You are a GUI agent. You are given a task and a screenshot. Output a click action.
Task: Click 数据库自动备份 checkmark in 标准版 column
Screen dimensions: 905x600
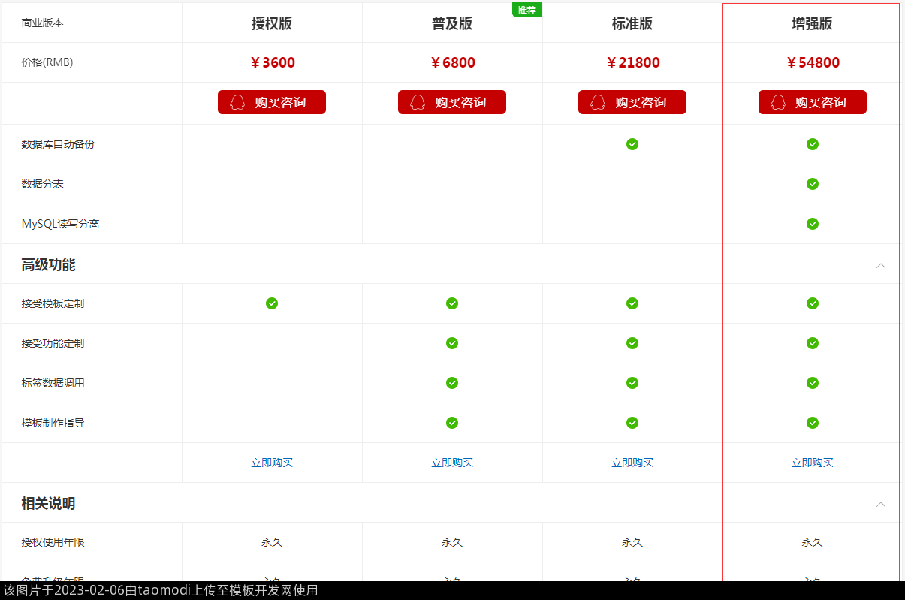pyautogui.click(x=632, y=144)
